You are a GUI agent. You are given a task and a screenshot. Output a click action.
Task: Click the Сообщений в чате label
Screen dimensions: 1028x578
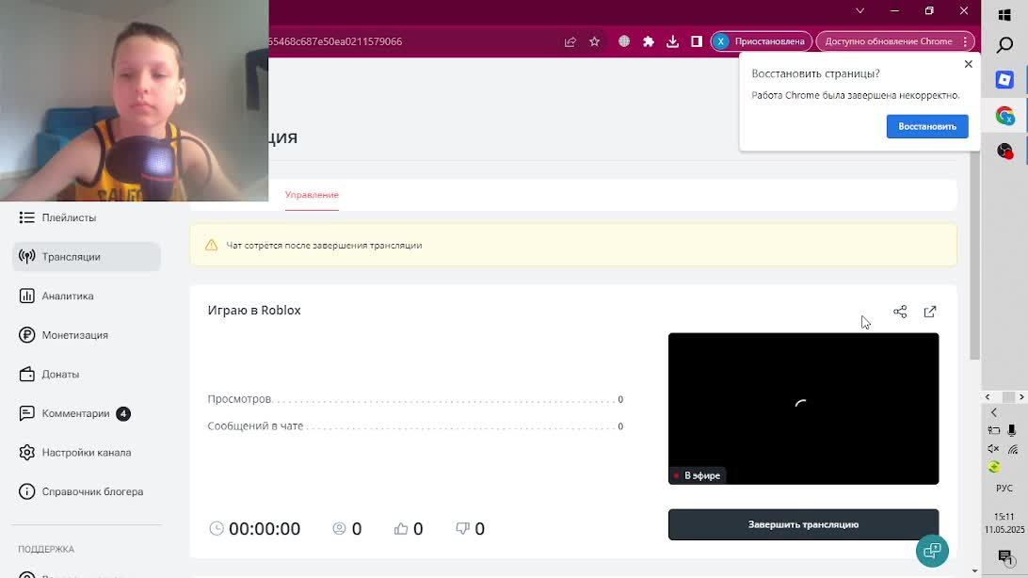[255, 425]
